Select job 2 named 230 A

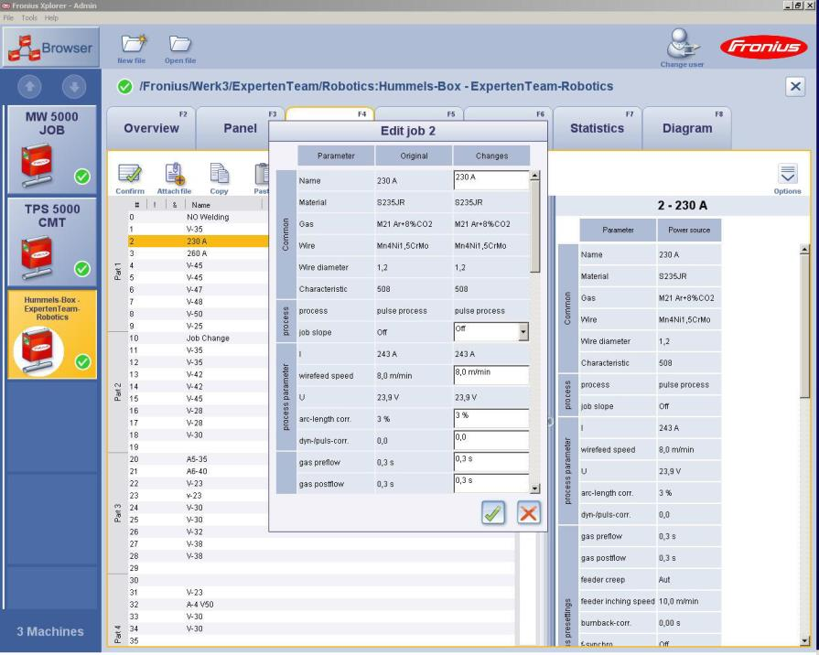coord(199,242)
